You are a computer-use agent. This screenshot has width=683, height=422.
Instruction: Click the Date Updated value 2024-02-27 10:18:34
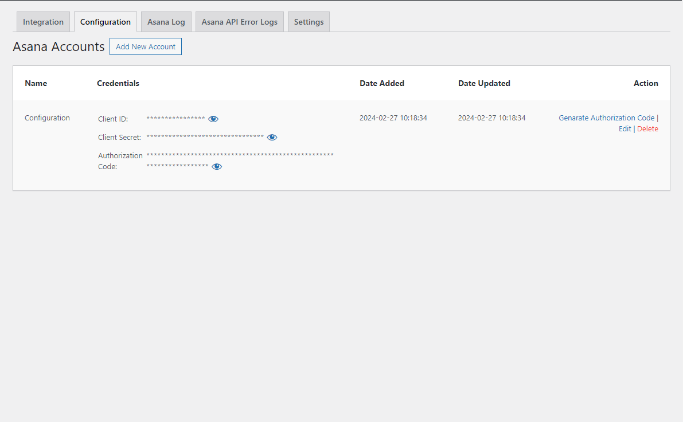(492, 118)
